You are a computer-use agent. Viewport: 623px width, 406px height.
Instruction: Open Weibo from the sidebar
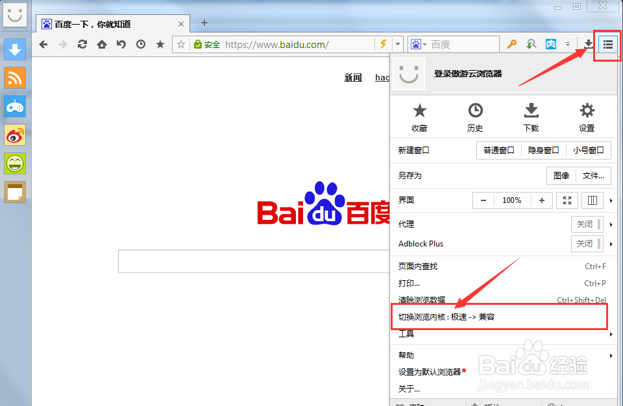(x=15, y=136)
